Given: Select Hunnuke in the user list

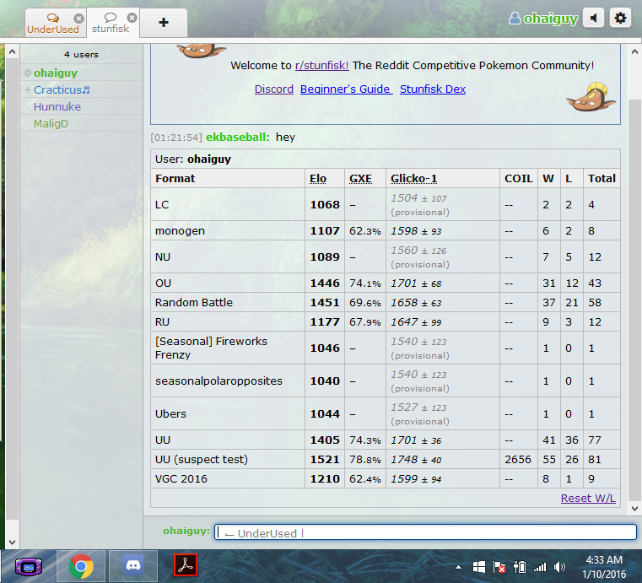Looking at the screenshot, I should 82,106.
